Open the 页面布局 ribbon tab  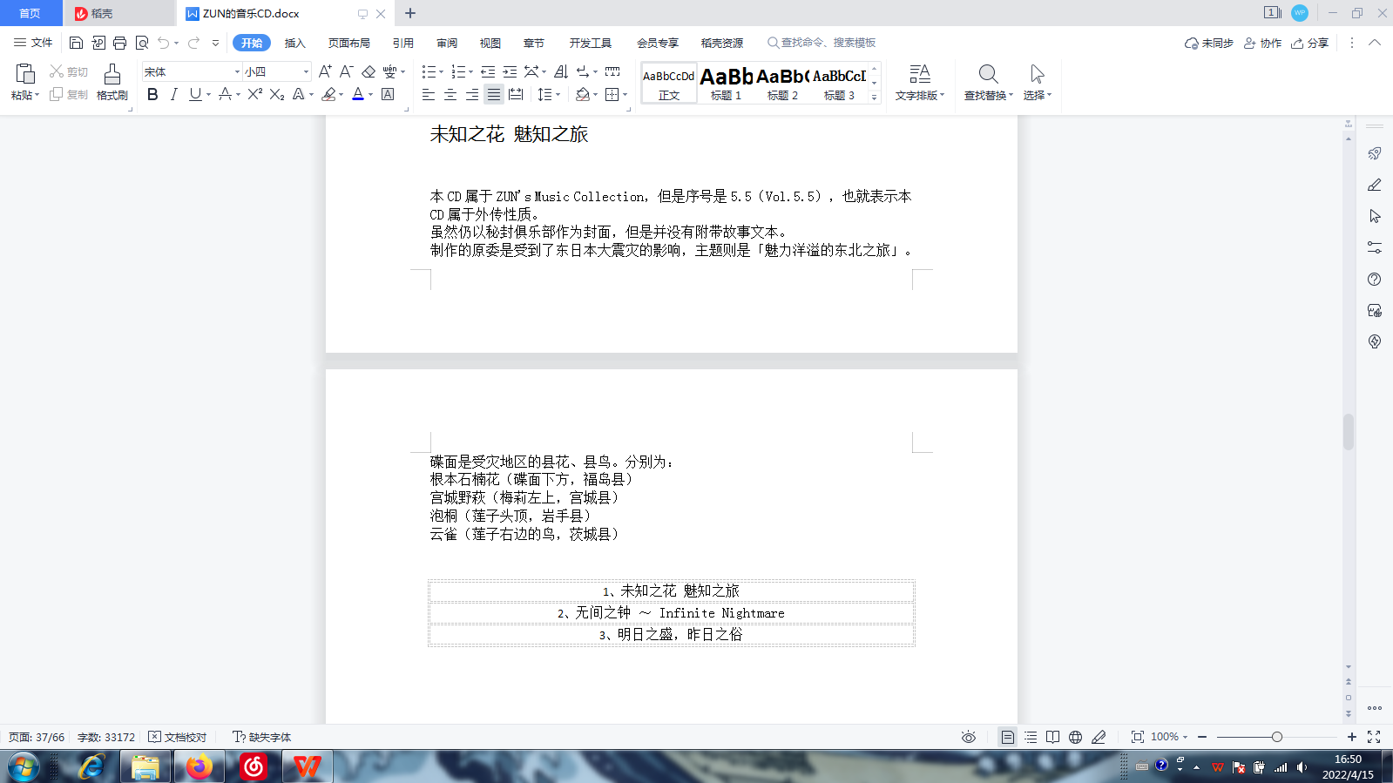click(348, 43)
